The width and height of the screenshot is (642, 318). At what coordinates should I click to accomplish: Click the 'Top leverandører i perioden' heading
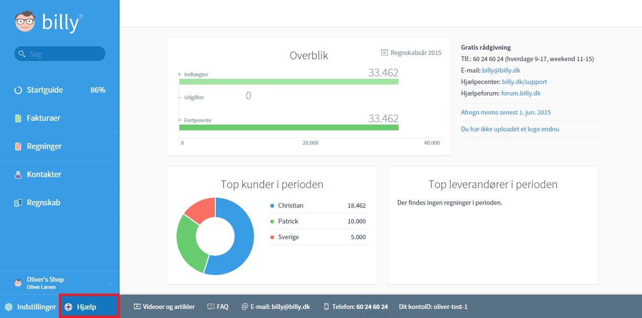pos(493,184)
